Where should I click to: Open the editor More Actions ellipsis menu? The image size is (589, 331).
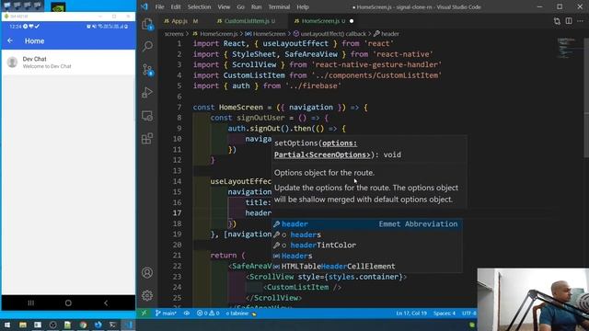[581, 21]
